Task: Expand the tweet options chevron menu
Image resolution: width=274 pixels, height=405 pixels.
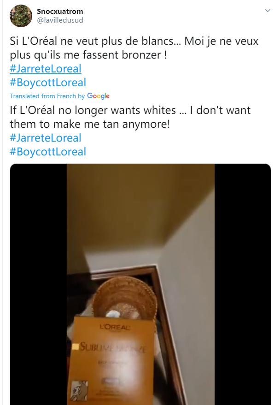Action: [267, 10]
